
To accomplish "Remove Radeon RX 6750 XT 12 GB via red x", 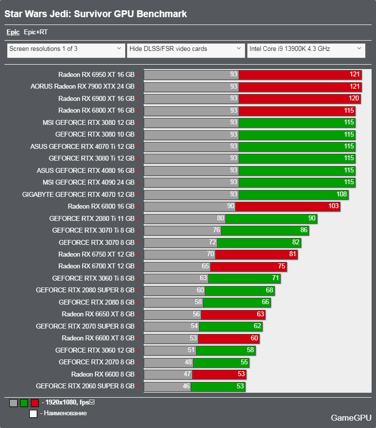I will [x=138, y=255].
